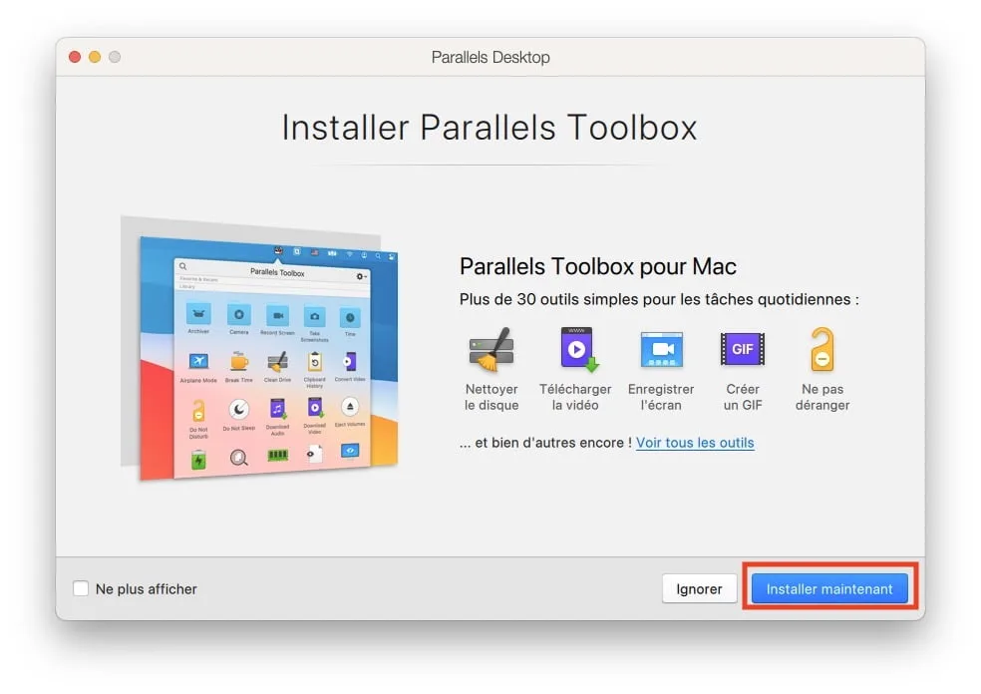Select the Télécharger la vidéo icon
The width and height of the screenshot is (981, 694).
coord(578,349)
